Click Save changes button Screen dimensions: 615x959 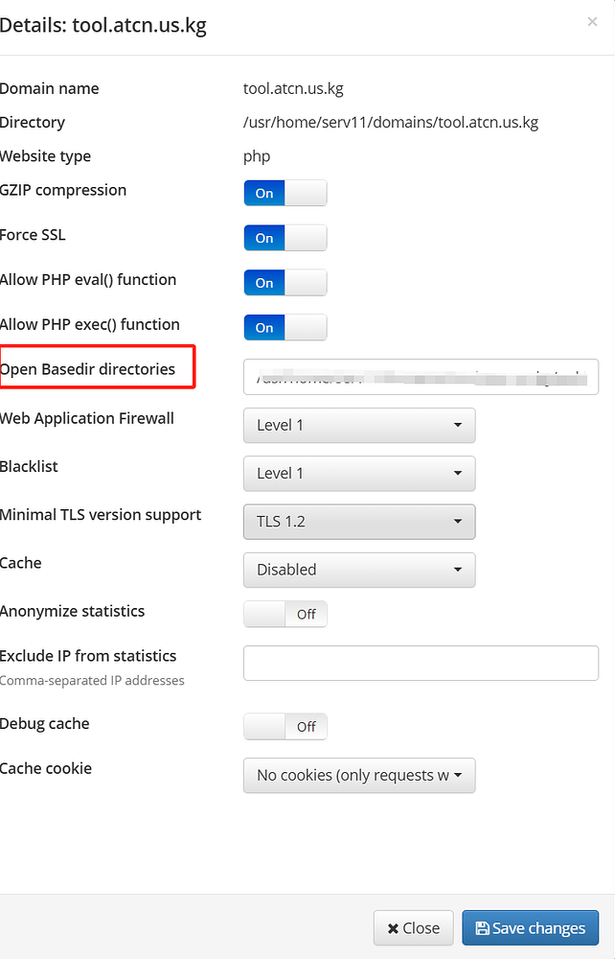[x=530, y=928]
